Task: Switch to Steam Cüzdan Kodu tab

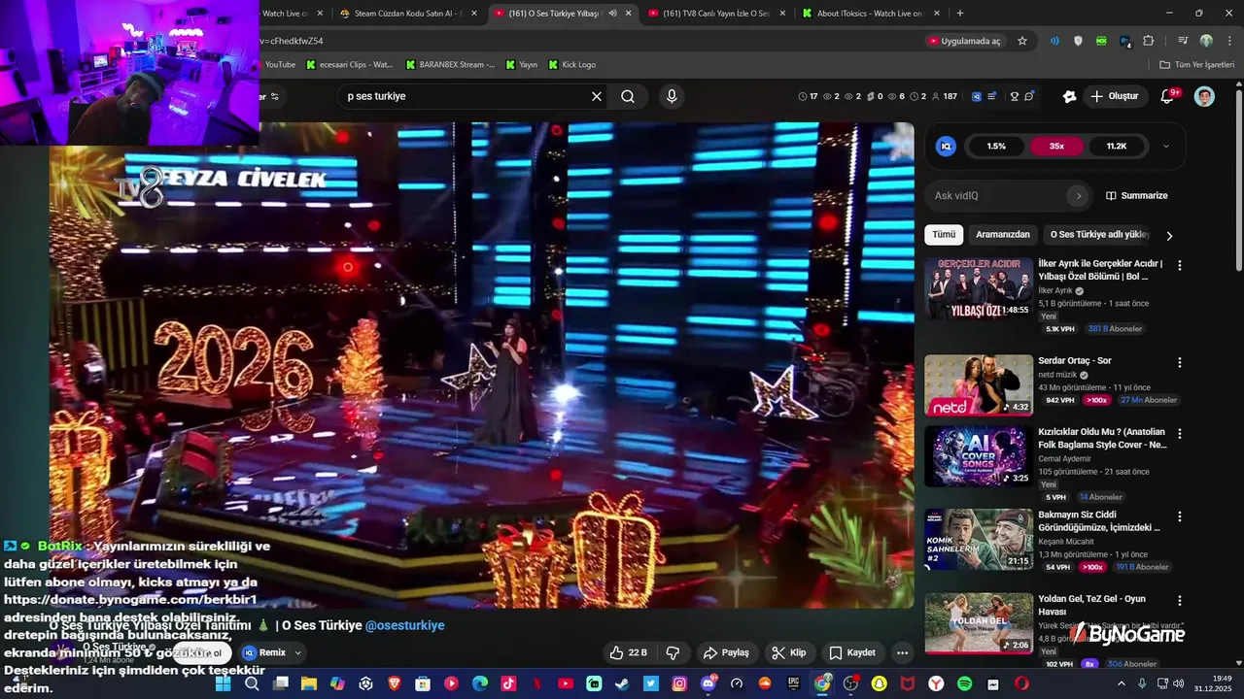Action: tap(408, 13)
